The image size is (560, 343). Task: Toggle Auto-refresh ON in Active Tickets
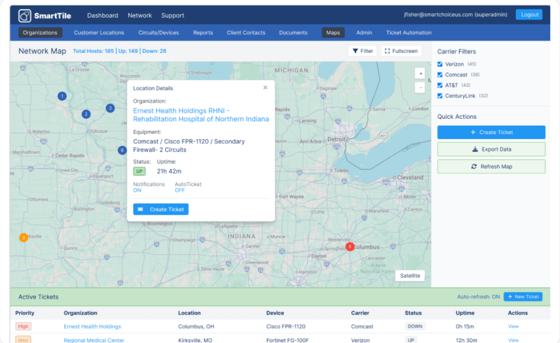(478, 297)
